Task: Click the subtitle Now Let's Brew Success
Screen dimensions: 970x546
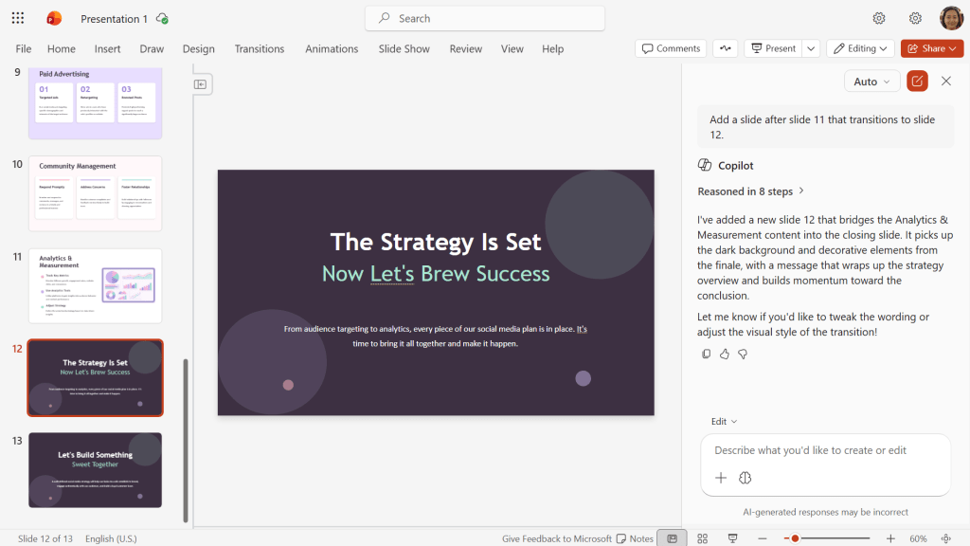Action: click(x=436, y=274)
